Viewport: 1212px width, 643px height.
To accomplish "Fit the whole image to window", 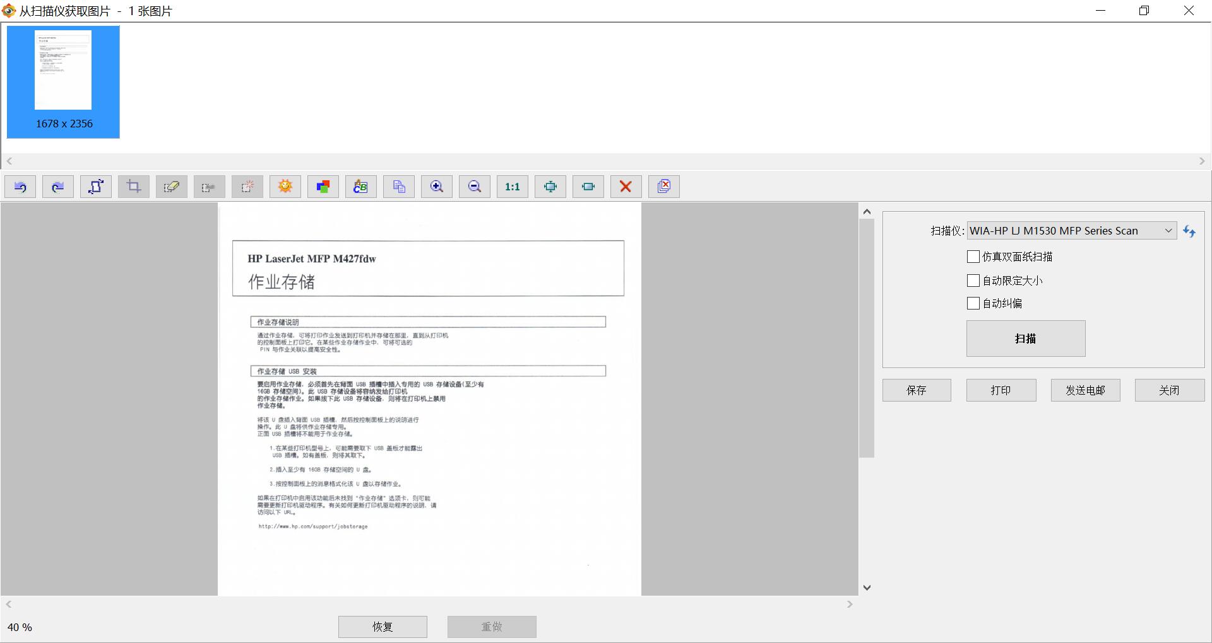I will click(x=550, y=187).
